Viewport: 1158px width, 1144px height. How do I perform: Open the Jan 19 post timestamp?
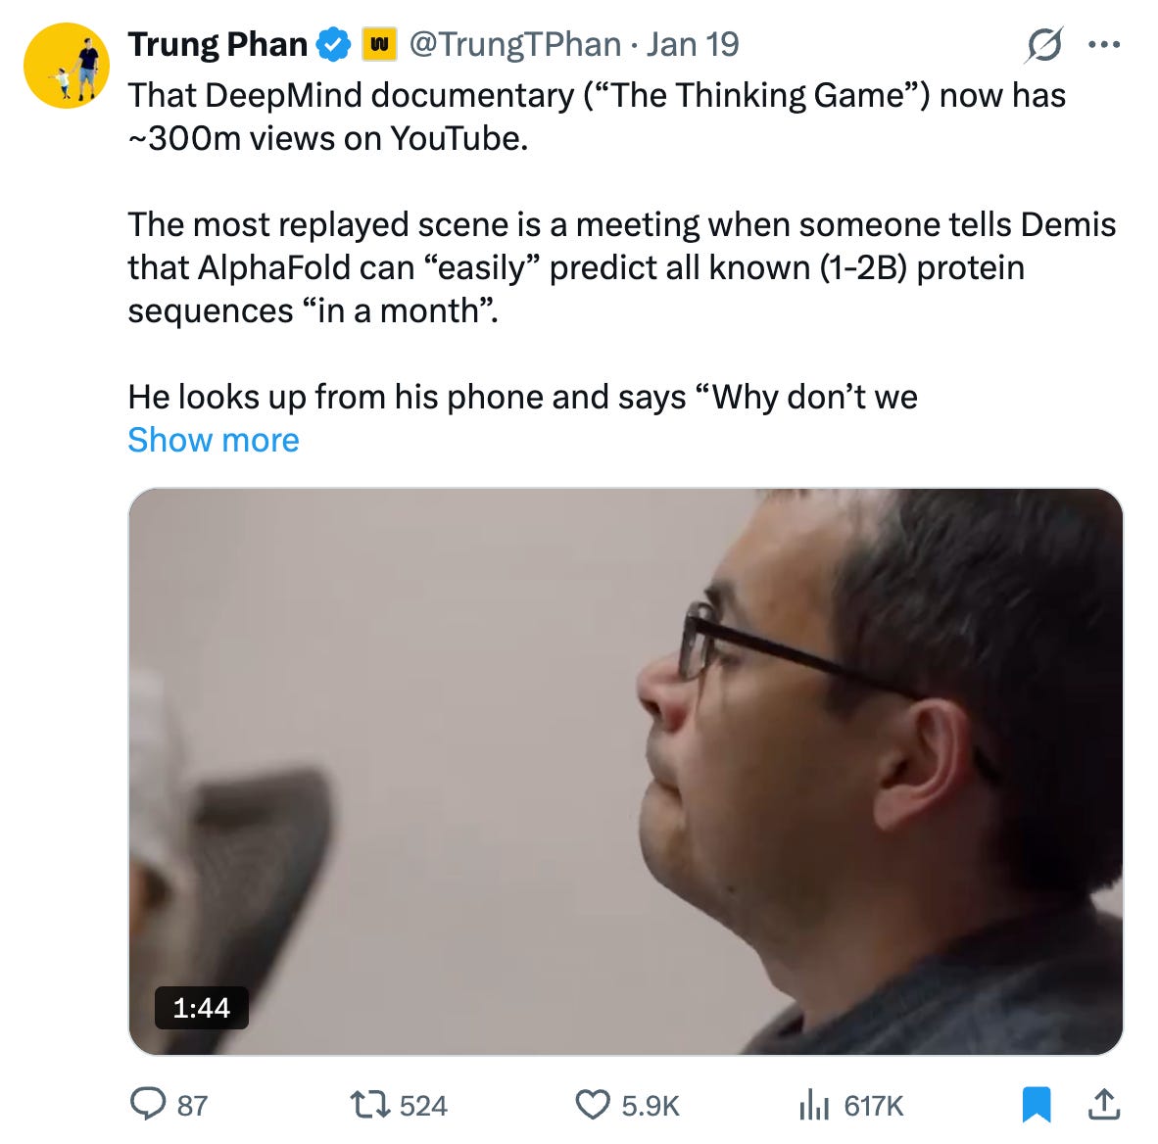[693, 44]
